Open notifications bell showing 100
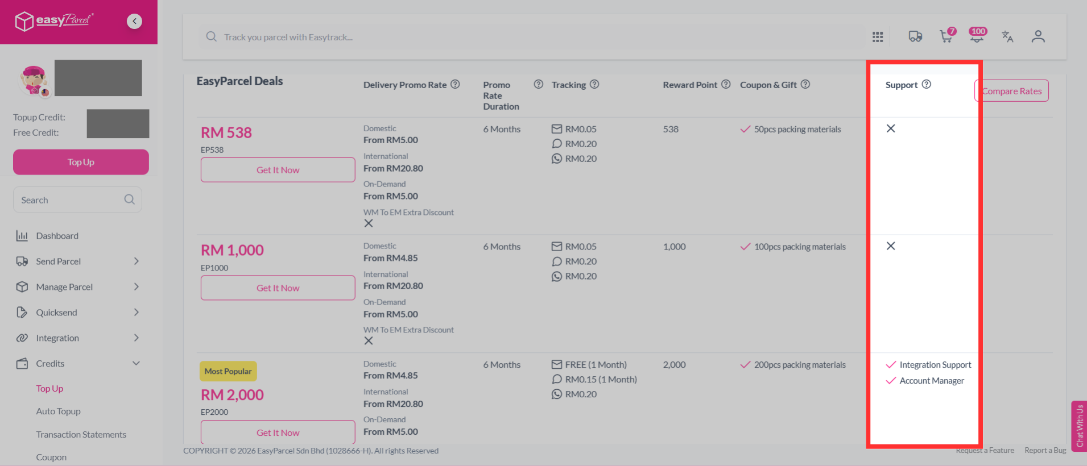This screenshot has width=1087, height=466. click(978, 35)
